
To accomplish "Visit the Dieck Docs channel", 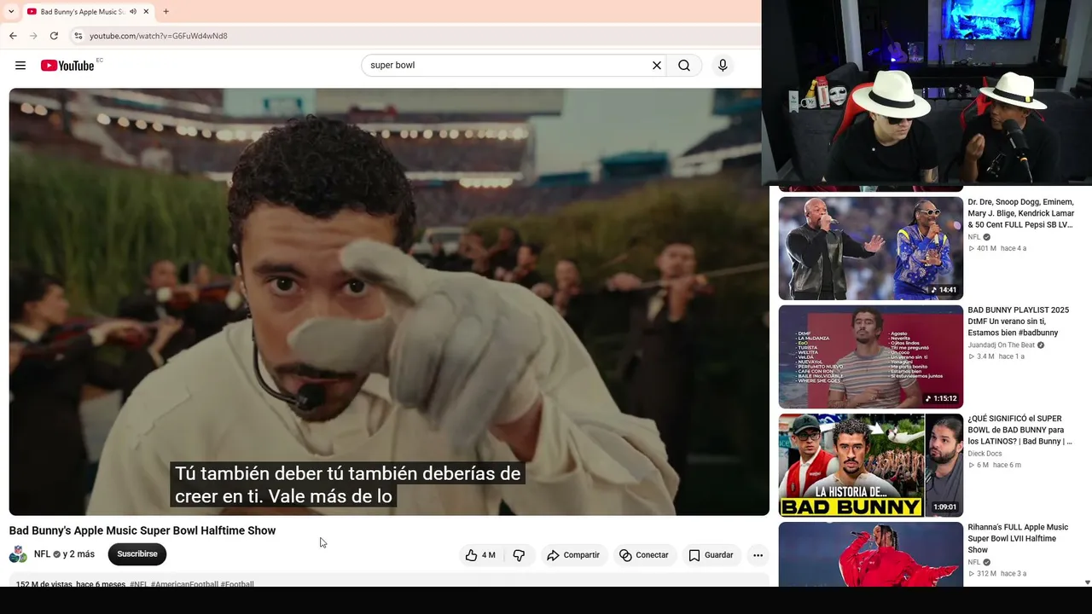I will 985,454.
